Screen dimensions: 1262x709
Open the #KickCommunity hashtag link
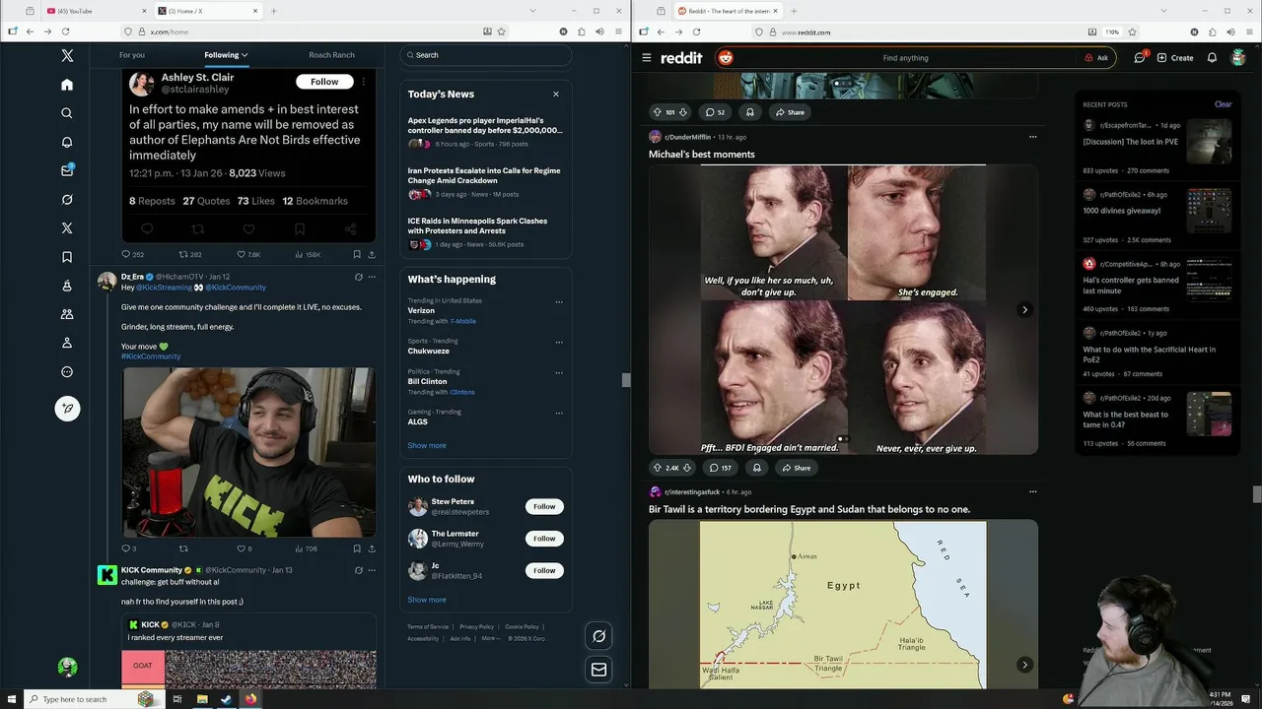tap(151, 356)
